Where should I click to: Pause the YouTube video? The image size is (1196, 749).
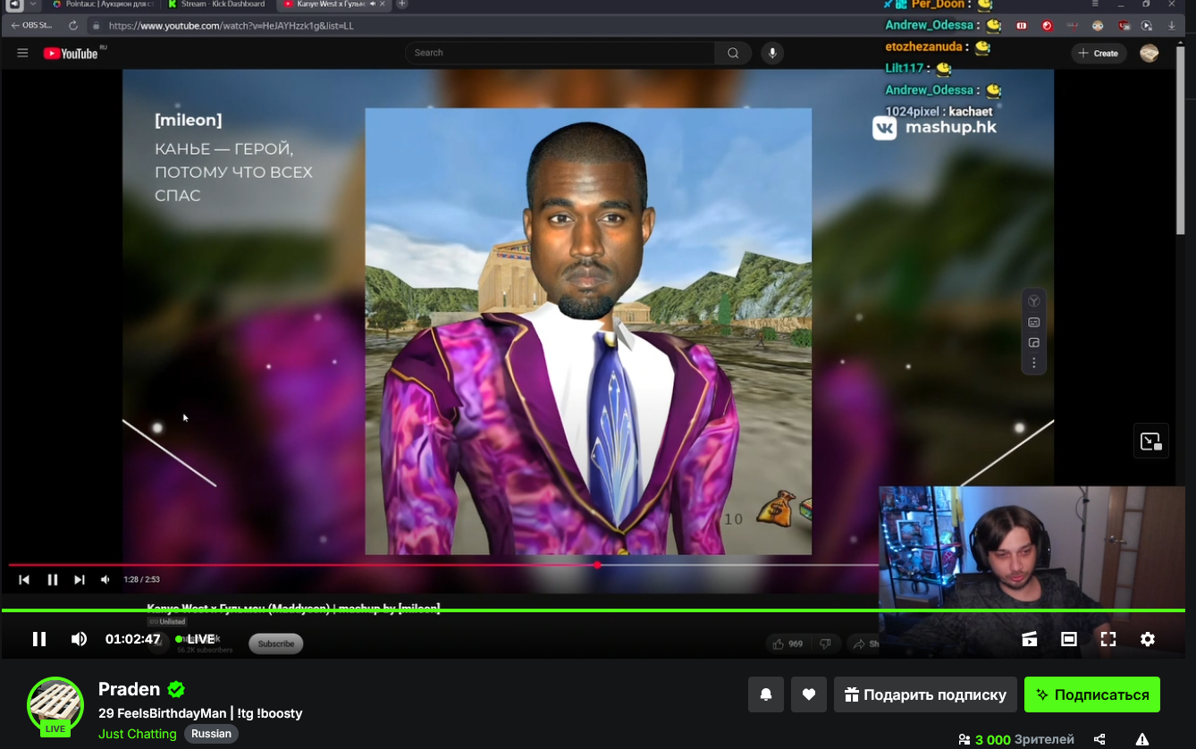tap(53, 579)
